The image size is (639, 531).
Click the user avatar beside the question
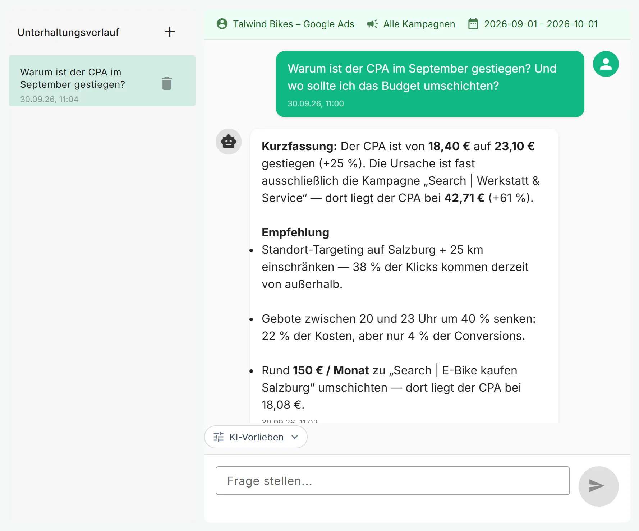coord(606,64)
